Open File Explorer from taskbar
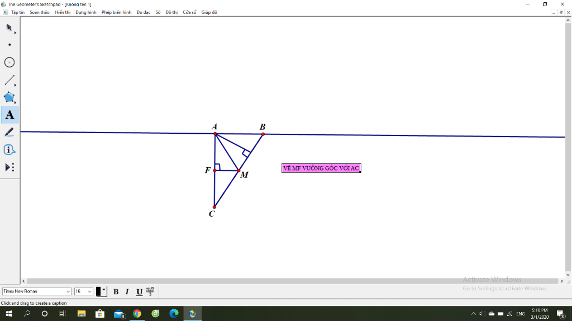572x321 pixels. (x=82, y=313)
